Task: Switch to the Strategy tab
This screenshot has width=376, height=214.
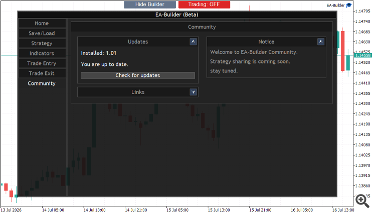Action: pos(42,43)
